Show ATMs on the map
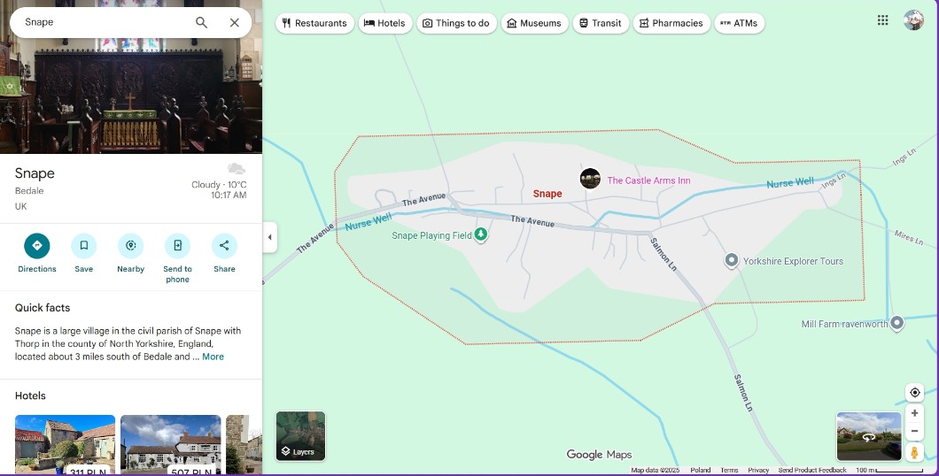Screen dimensions: 939x476 coord(739,23)
